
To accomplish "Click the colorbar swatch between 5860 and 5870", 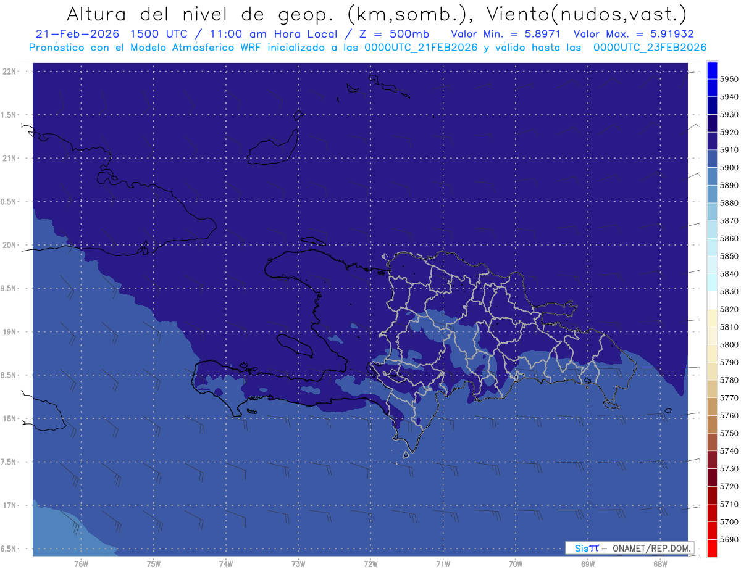I will coord(712,230).
